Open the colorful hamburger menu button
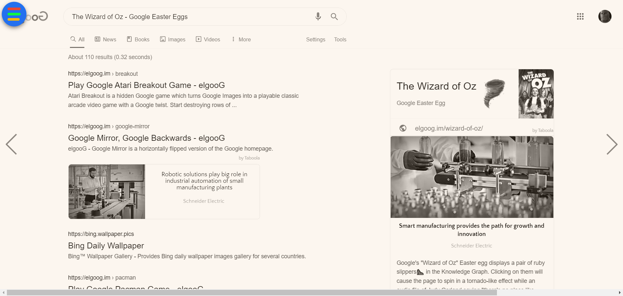 (14, 14)
